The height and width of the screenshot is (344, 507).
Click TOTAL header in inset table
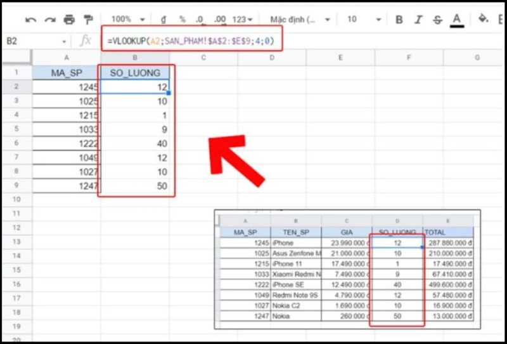click(449, 232)
